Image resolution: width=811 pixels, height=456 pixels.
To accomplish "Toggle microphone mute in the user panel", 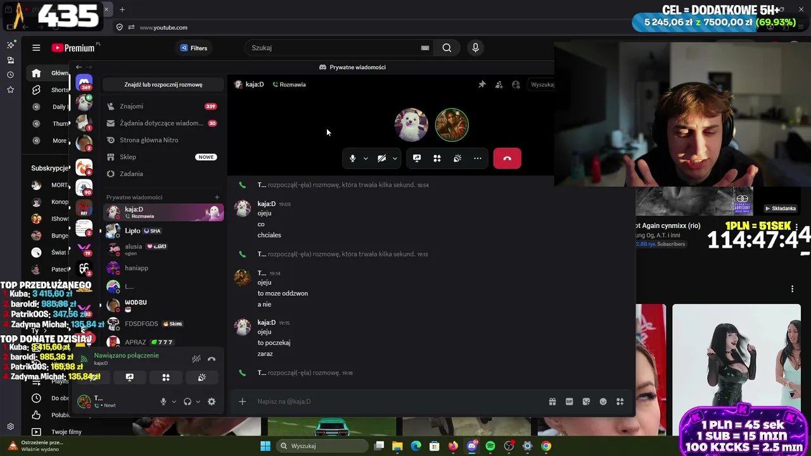I will (x=163, y=402).
